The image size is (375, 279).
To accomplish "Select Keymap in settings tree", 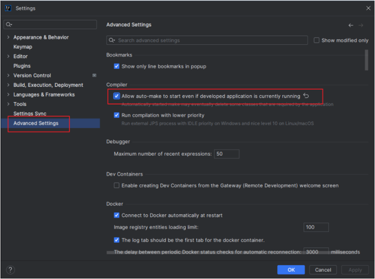I will click(x=23, y=47).
